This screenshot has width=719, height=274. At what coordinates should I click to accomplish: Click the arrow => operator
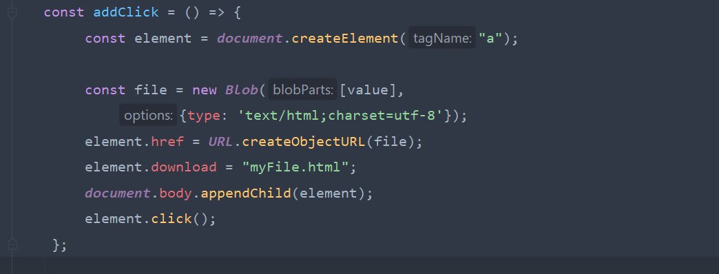click(x=216, y=12)
